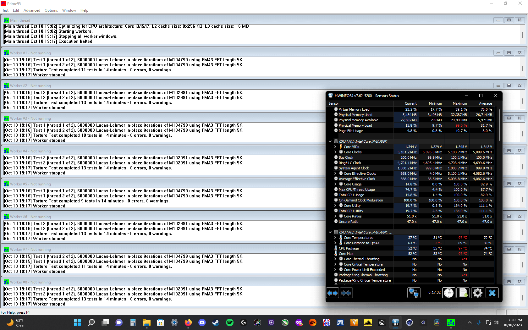Open the Window menu in Prime95
Screen dimensions: 528x330
coord(69,10)
